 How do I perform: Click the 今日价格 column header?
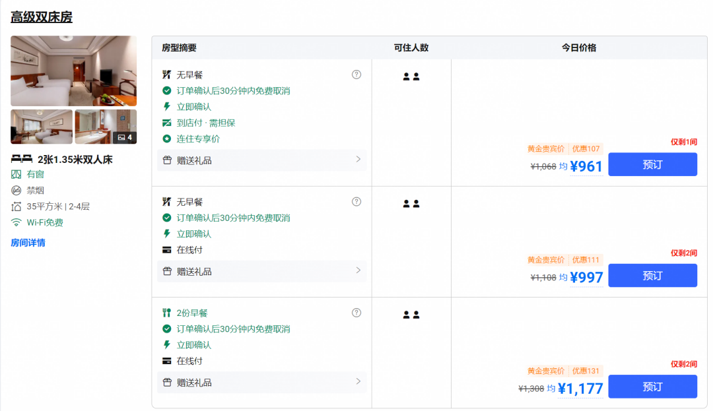click(x=579, y=47)
